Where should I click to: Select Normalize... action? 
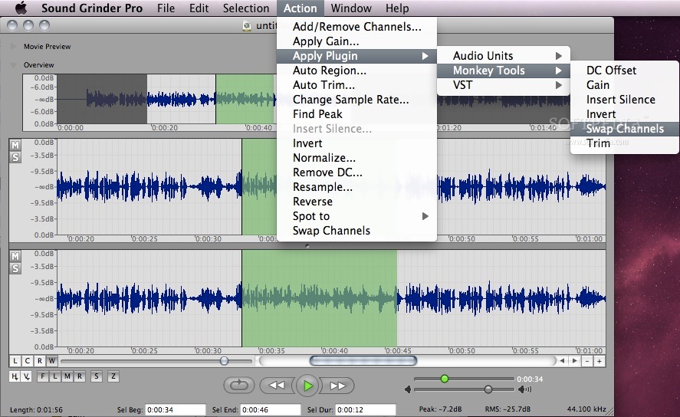356,158
